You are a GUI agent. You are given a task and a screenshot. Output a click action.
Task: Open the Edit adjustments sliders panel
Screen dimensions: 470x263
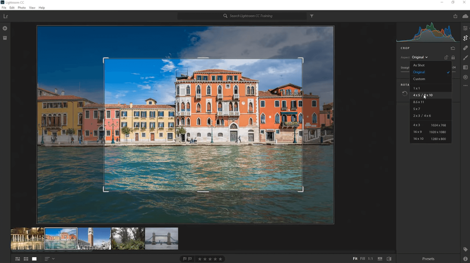[465, 28]
